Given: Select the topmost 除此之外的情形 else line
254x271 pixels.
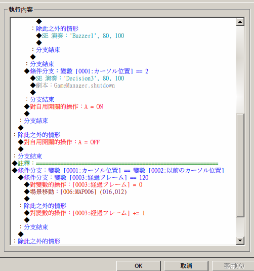Looking at the screenshot, I should [55, 29].
